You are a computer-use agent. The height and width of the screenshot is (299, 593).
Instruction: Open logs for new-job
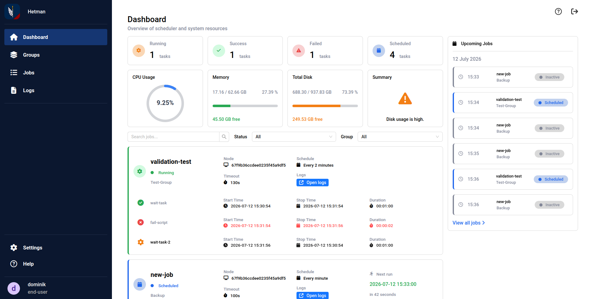point(312,295)
